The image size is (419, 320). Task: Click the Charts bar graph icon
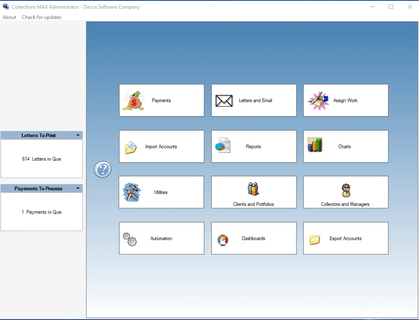point(315,145)
